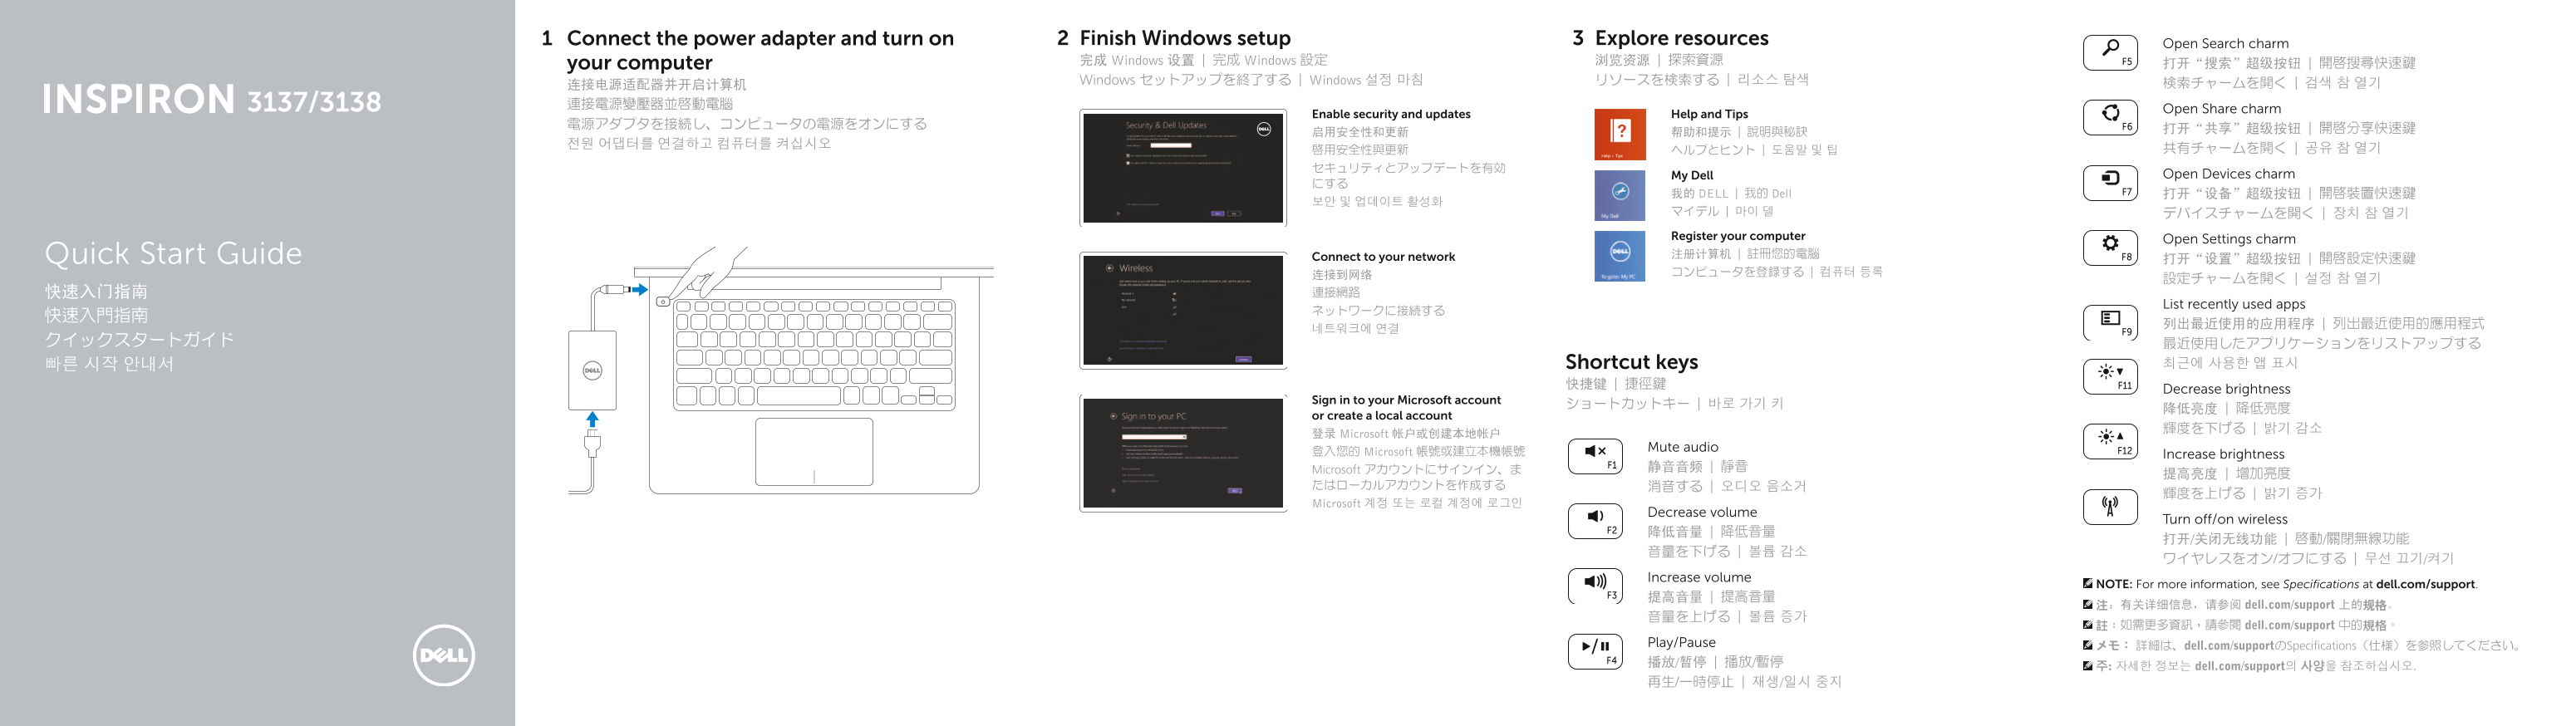Click the 'Help and Tips' label
This screenshot has height=726, width=2576.
tap(1709, 114)
